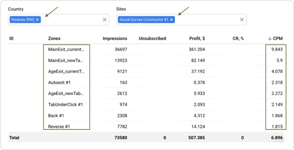
Task: Click CPM value 2.272
Action: tap(277, 94)
